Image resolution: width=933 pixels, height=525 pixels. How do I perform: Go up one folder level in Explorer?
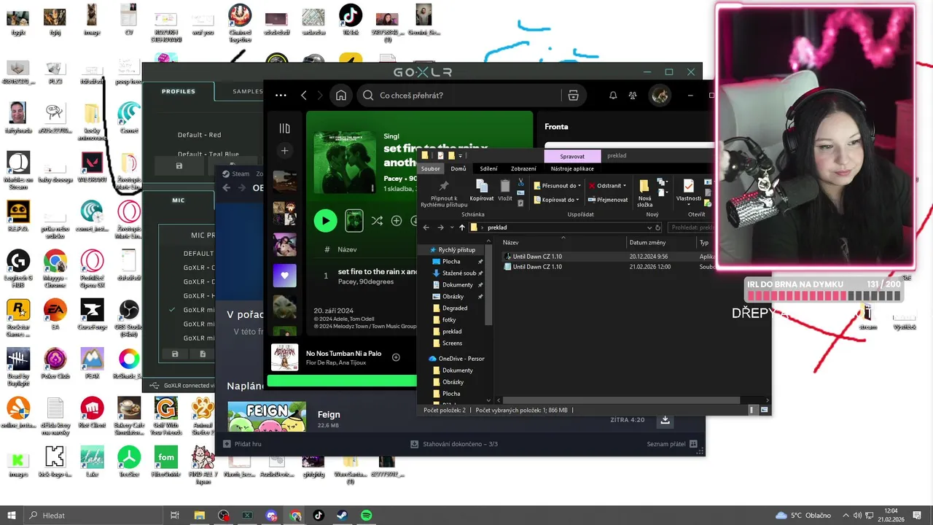[461, 227]
